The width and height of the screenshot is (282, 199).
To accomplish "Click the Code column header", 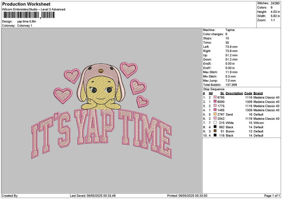I will (x=249, y=93).
